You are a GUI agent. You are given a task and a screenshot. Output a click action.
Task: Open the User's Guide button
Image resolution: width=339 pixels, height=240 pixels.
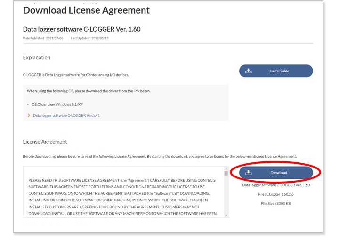(x=276, y=71)
